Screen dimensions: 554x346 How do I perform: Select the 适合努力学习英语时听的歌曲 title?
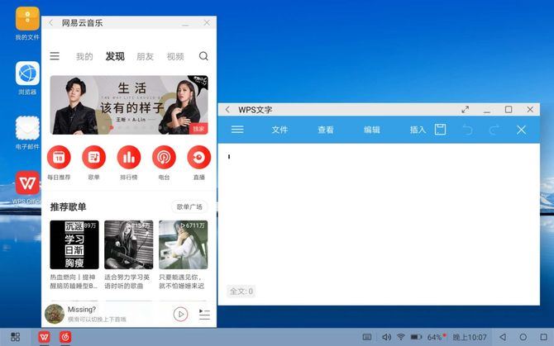point(127,282)
